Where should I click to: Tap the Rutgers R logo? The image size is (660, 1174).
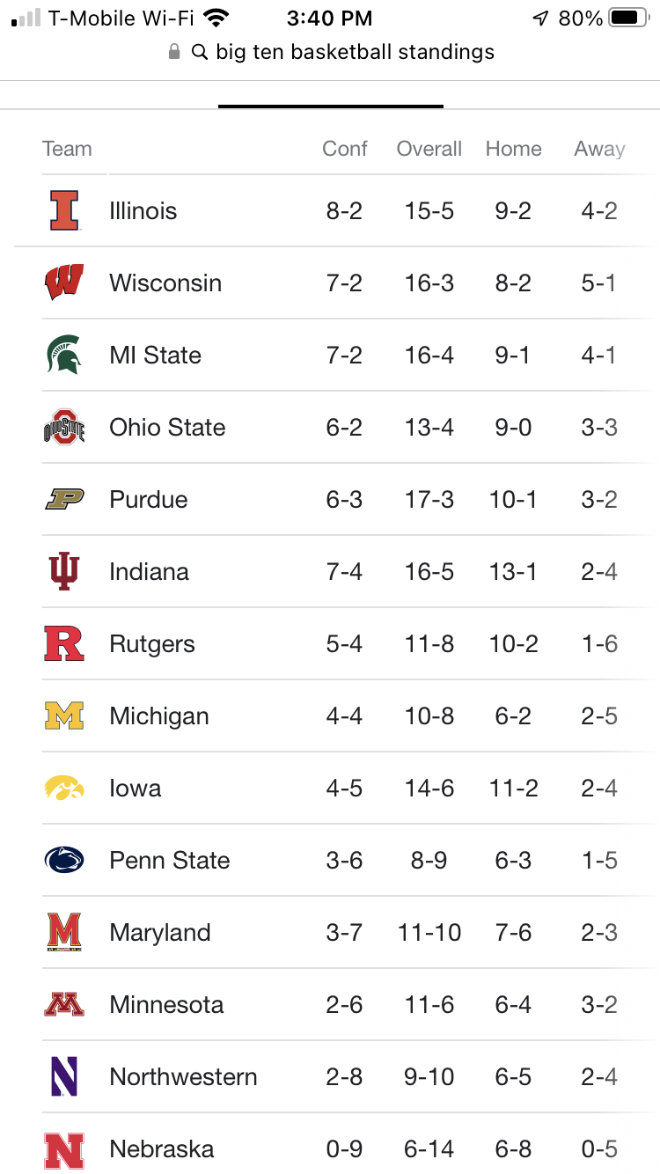point(64,644)
